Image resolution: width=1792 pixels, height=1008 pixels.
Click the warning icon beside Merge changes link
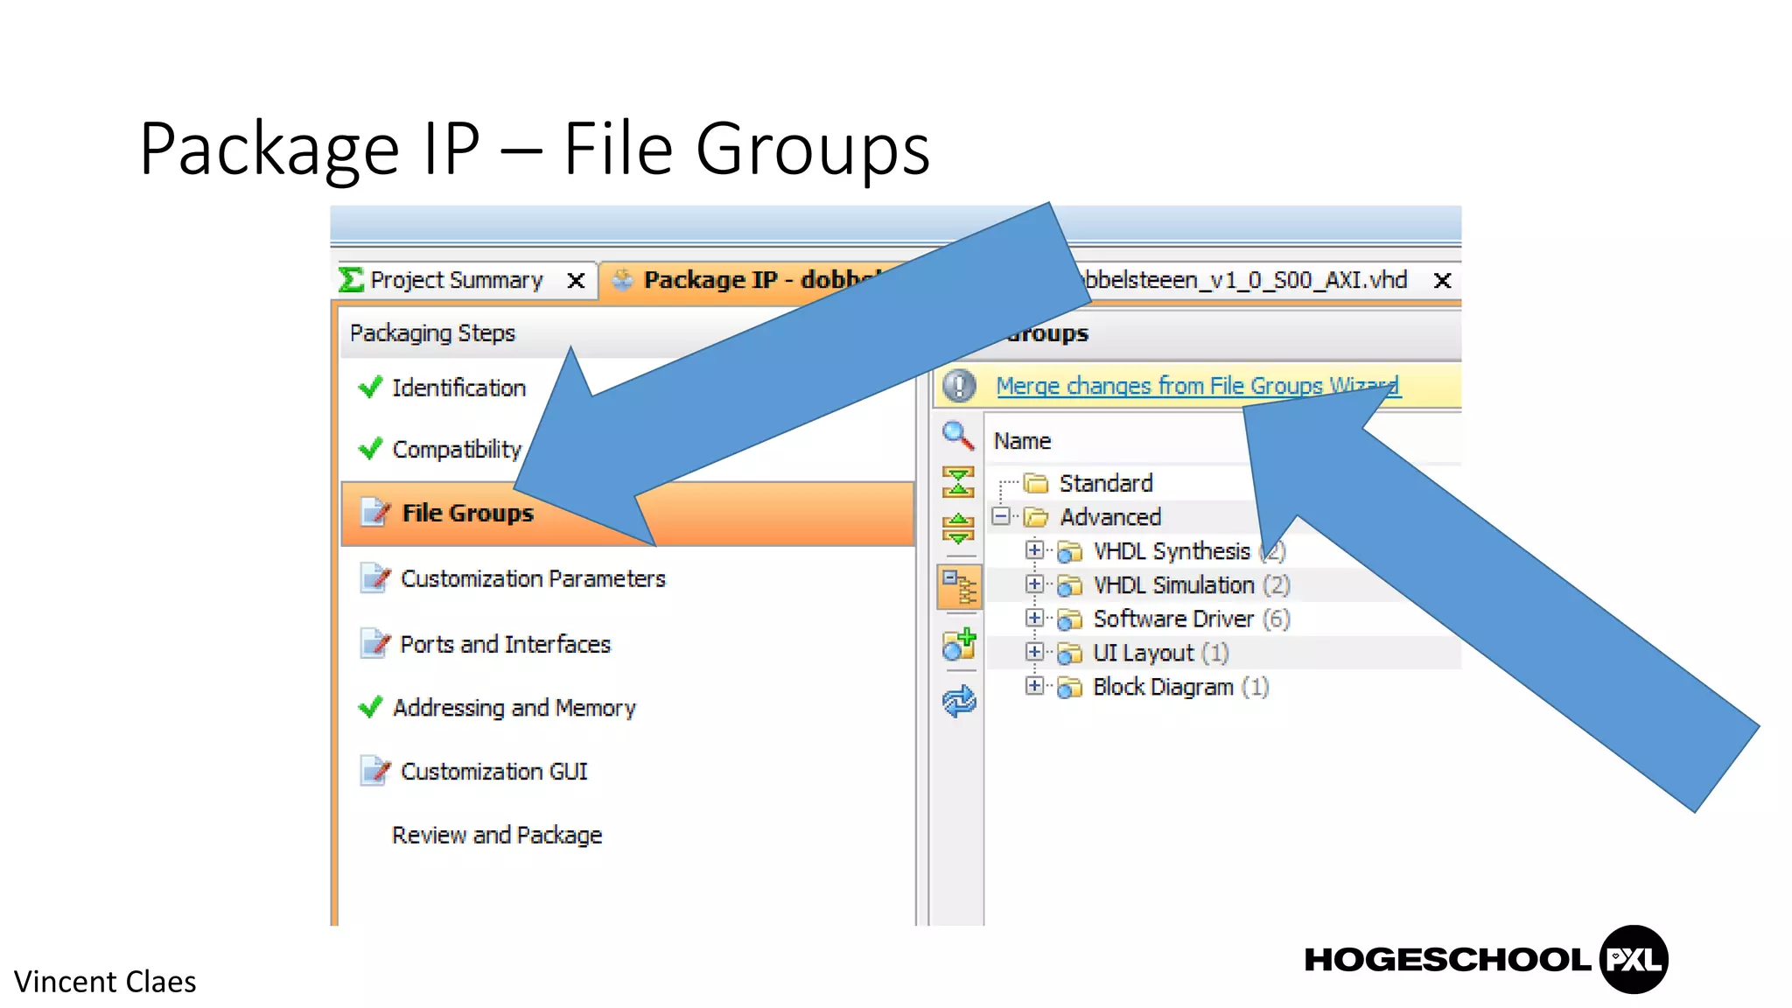click(x=960, y=386)
